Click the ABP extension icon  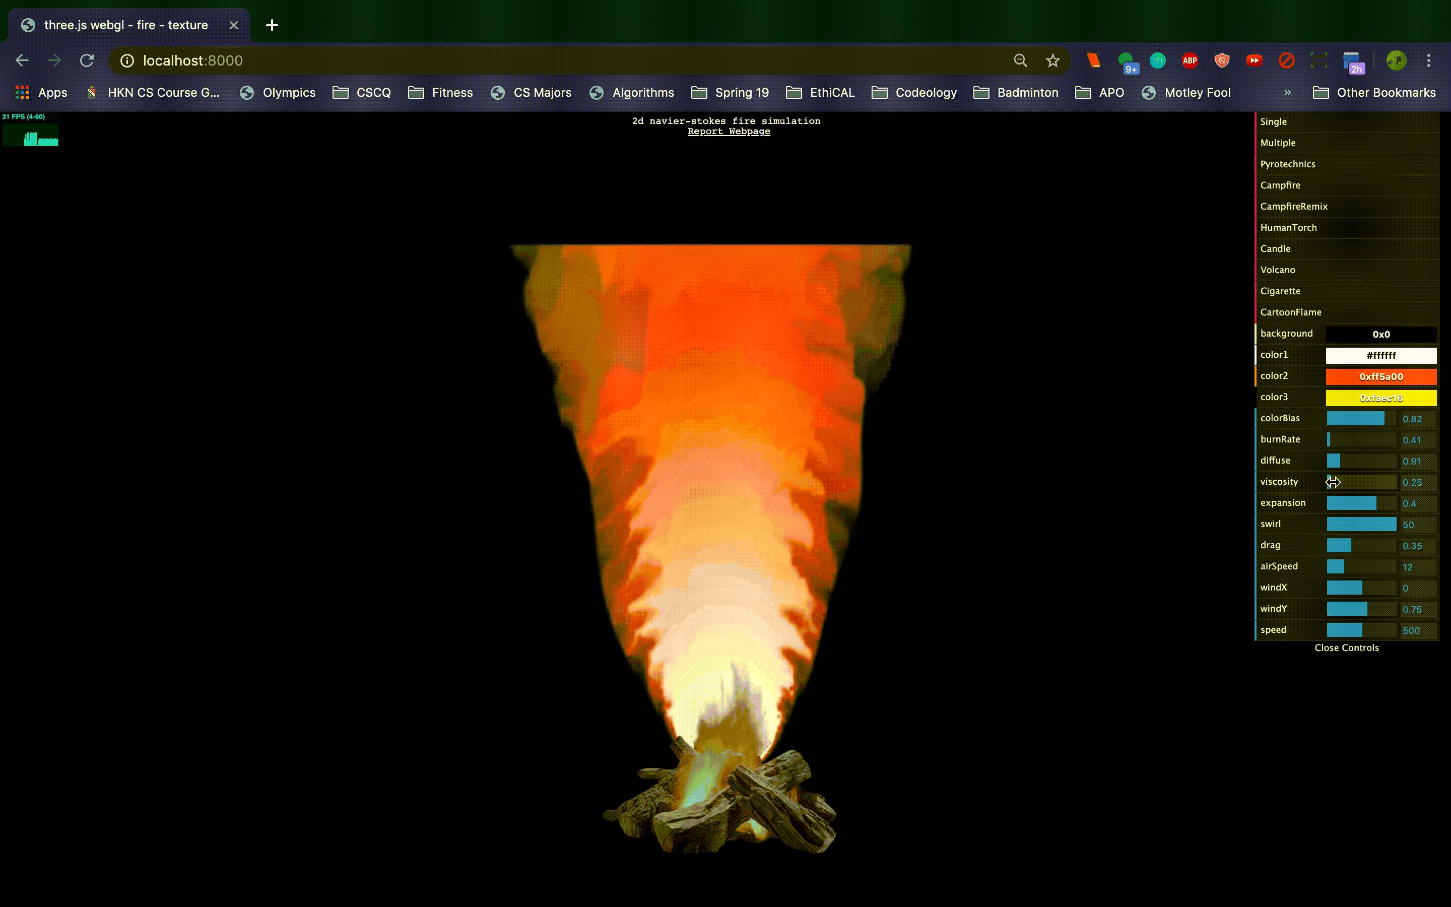click(1190, 60)
